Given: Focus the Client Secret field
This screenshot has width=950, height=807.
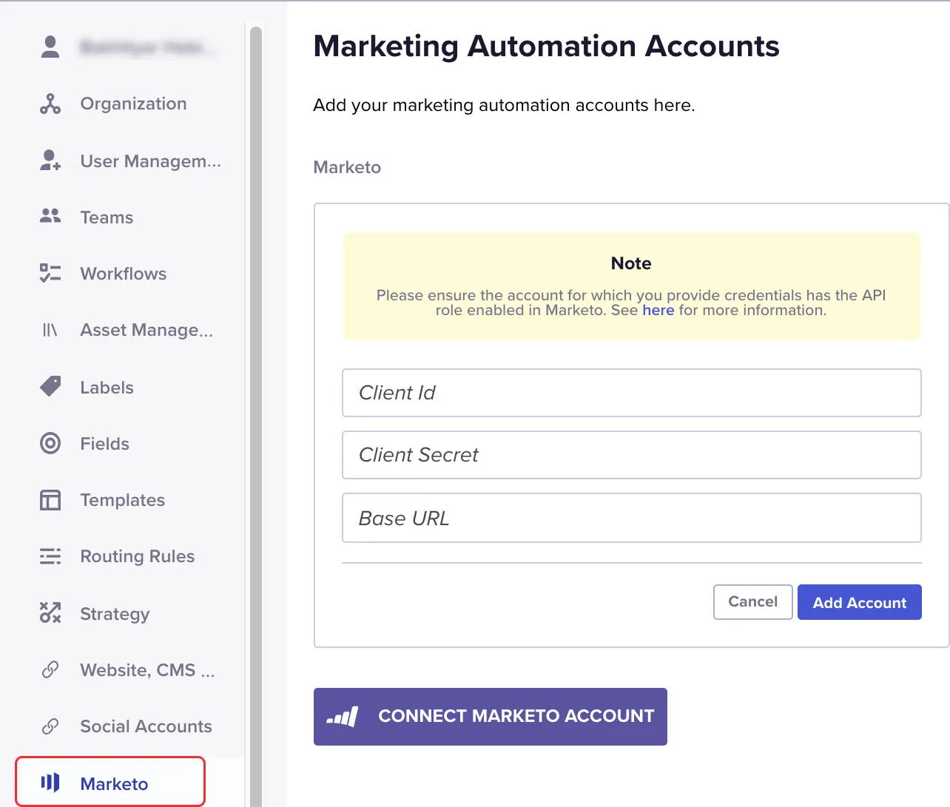Looking at the screenshot, I should 632,455.
